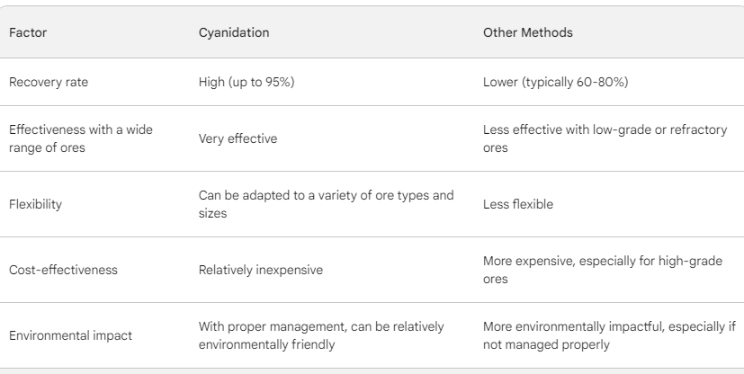Select the Recovery rate row label
Image resolution: width=744 pixels, height=374 pixels.
[x=49, y=82]
